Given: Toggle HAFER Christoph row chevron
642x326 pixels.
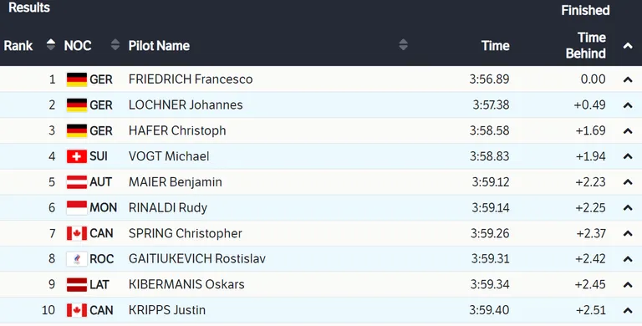Looking at the screenshot, I should (628, 131).
